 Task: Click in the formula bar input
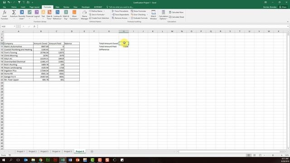coord(163,26)
